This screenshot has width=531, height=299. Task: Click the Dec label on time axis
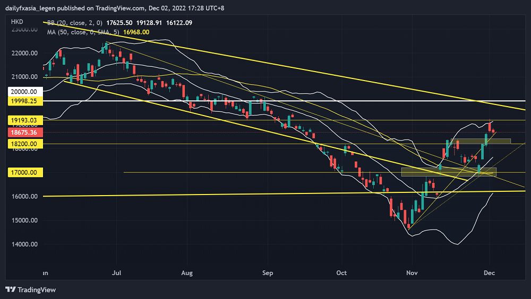pos(490,272)
